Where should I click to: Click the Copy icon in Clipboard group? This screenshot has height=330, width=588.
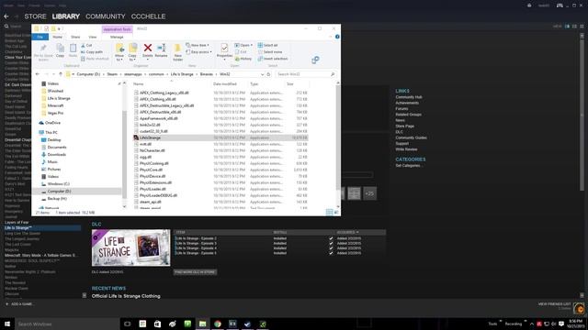coord(60,48)
